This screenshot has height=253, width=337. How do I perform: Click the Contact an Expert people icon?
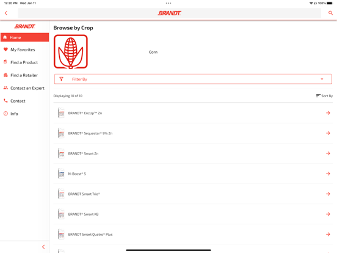(5, 88)
